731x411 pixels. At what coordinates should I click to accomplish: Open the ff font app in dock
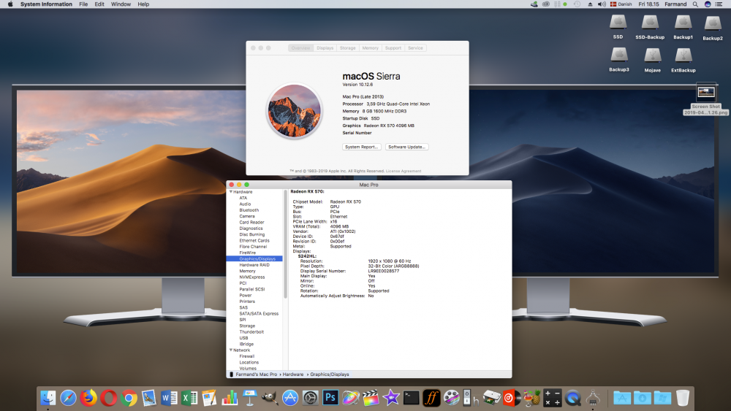pos(431,398)
